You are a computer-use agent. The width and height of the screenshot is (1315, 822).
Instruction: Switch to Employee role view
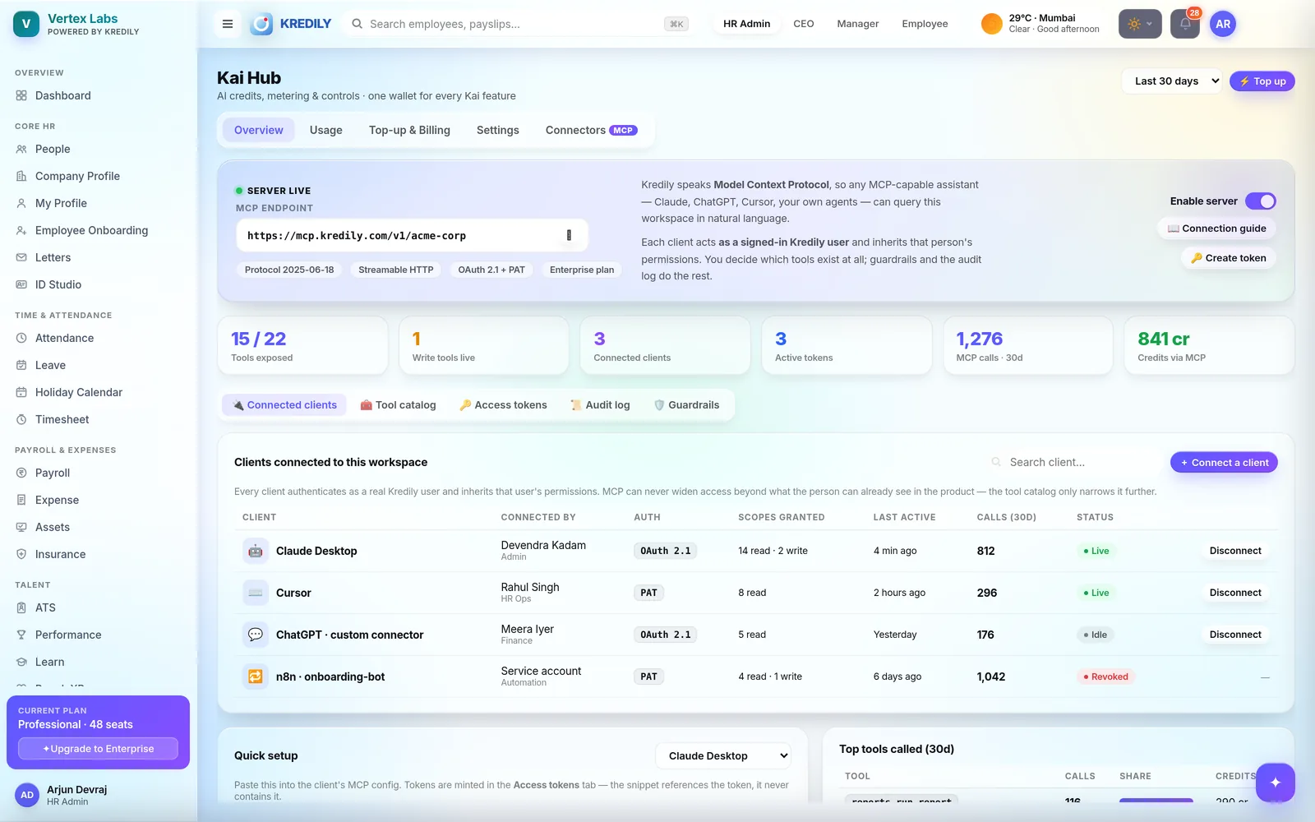[925, 24]
